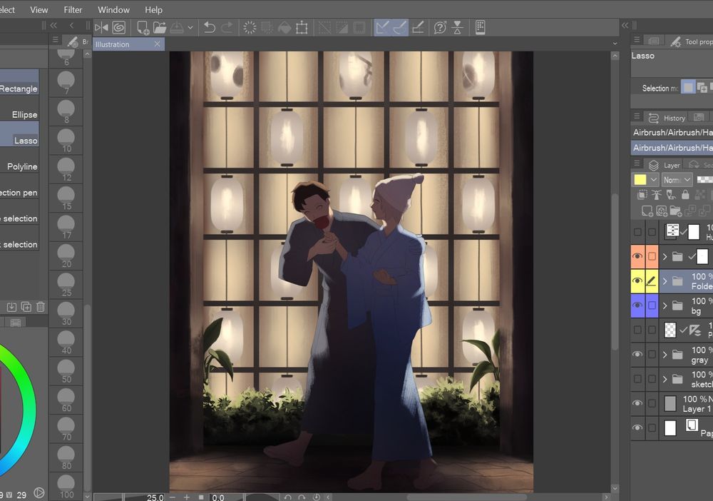Open the View menu

pos(39,9)
